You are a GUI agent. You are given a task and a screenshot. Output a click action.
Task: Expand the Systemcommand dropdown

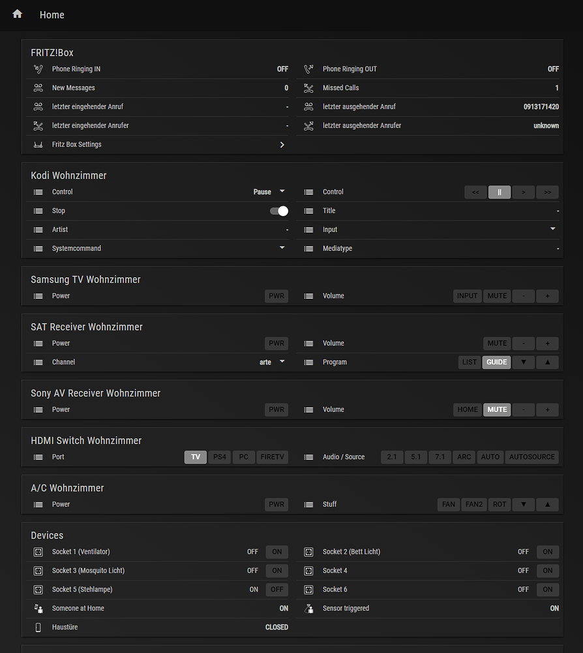click(282, 248)
